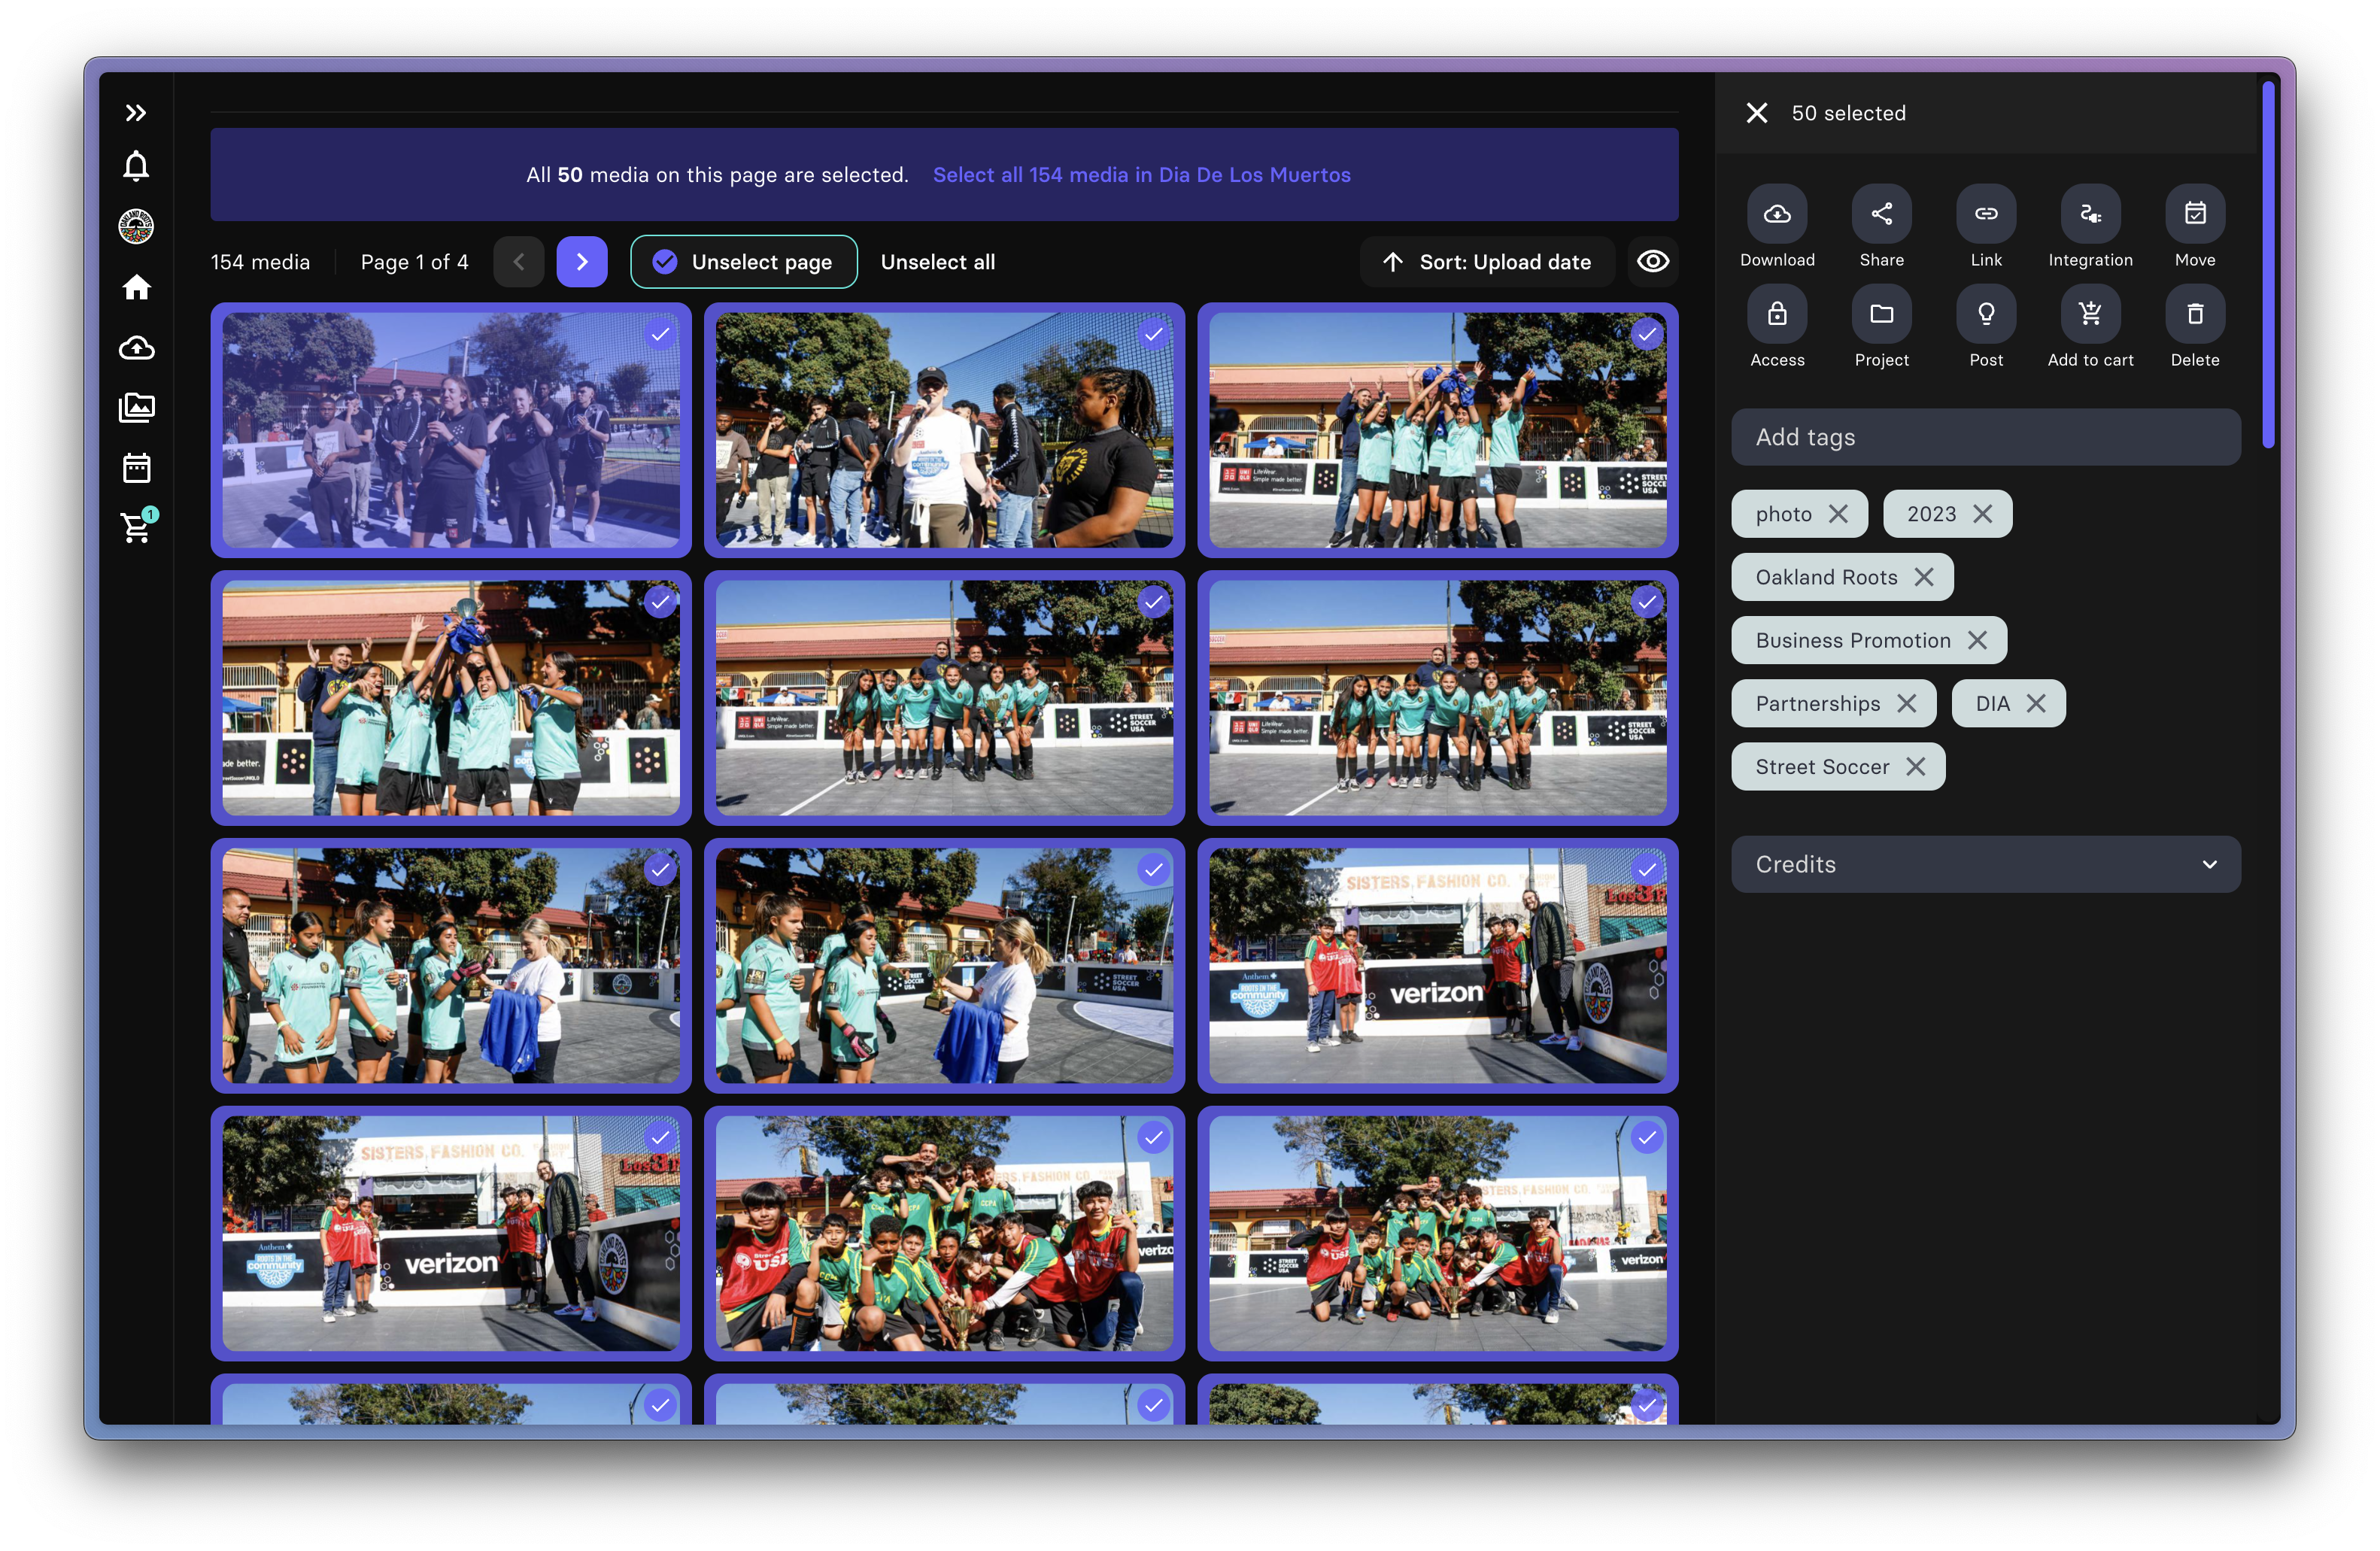
Task: Open notifications bell in sidebar
Action: coord(136,166)
